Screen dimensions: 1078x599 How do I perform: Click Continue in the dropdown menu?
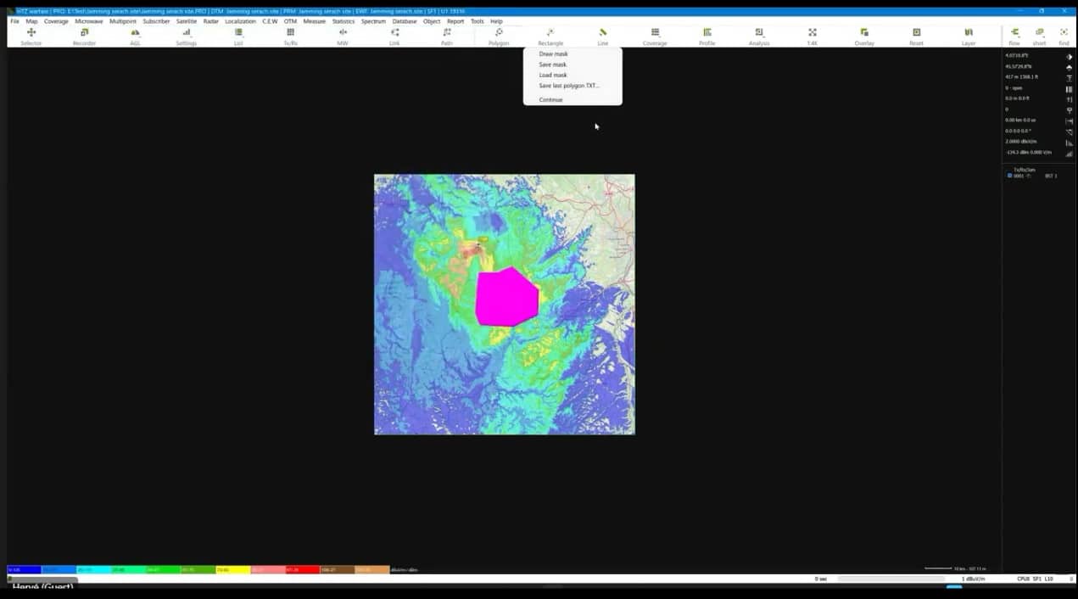click(550, 100)
